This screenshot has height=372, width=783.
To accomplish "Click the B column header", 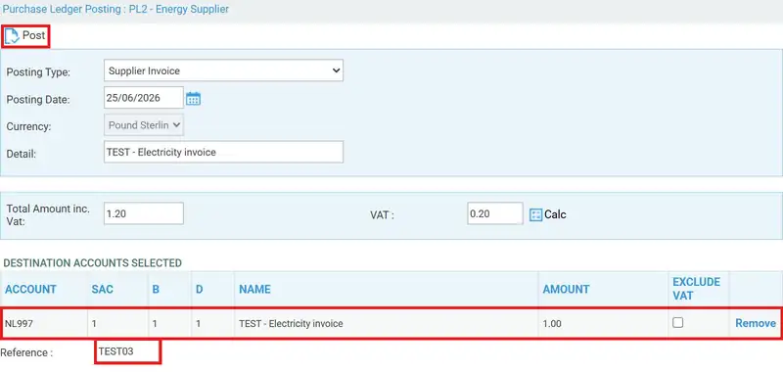I will pyautogui.click(x=156, y=289).
